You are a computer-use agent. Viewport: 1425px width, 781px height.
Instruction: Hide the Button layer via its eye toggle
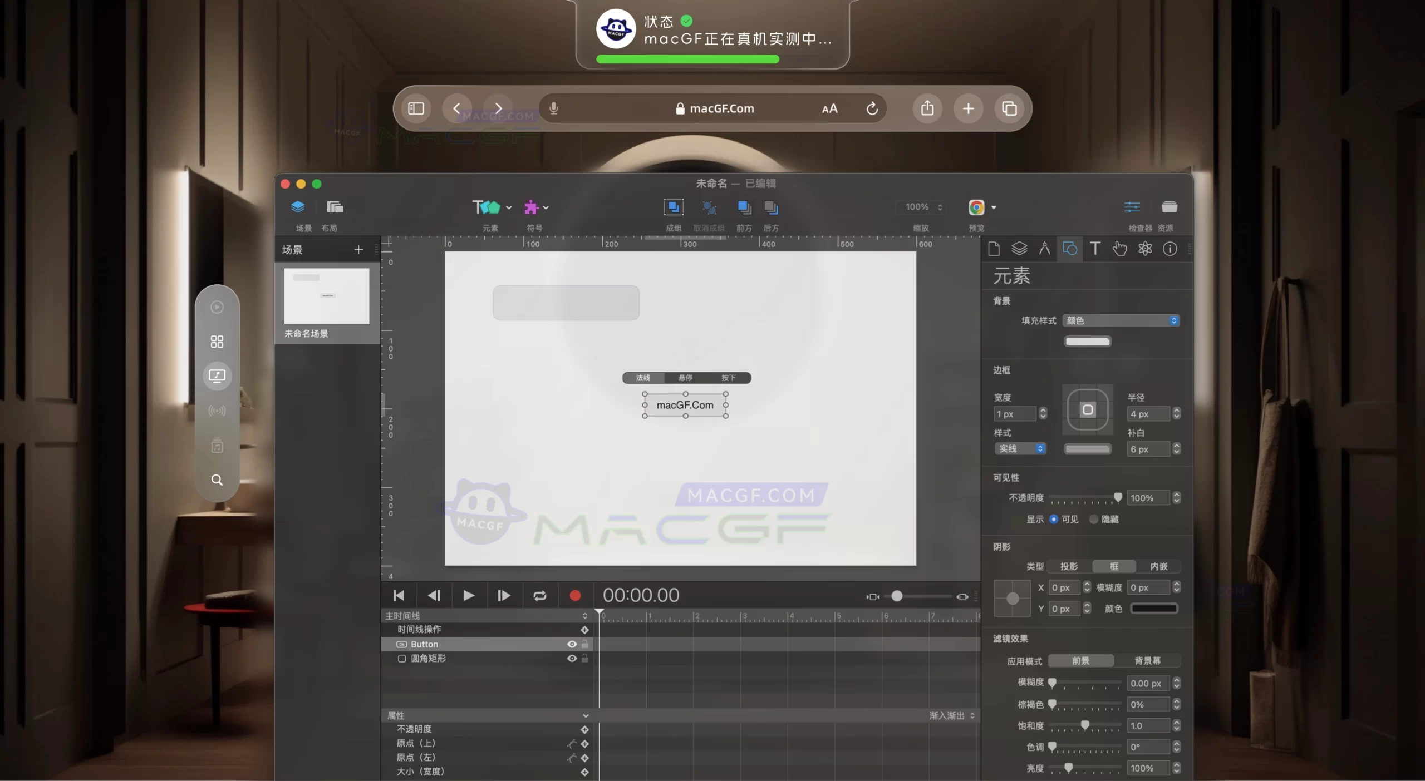pyautogui.click(x=572, y=644)
